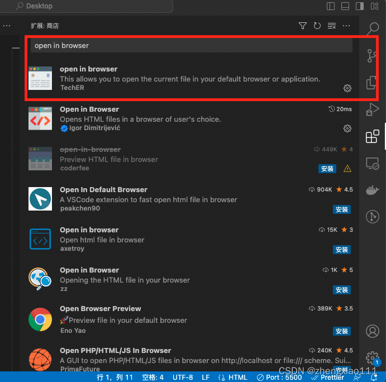Image resolution: width=386 pixels, height=382 pixels.
Task: Click cursor position 行 1, 列 11 in status bar
Action: (x=115, y=377)
